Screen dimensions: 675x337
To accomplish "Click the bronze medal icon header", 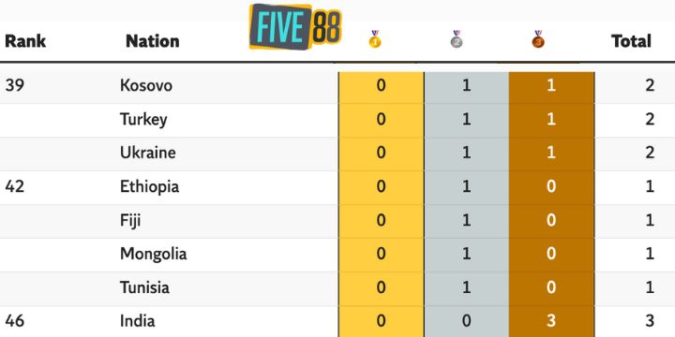I will pos(538,39).
